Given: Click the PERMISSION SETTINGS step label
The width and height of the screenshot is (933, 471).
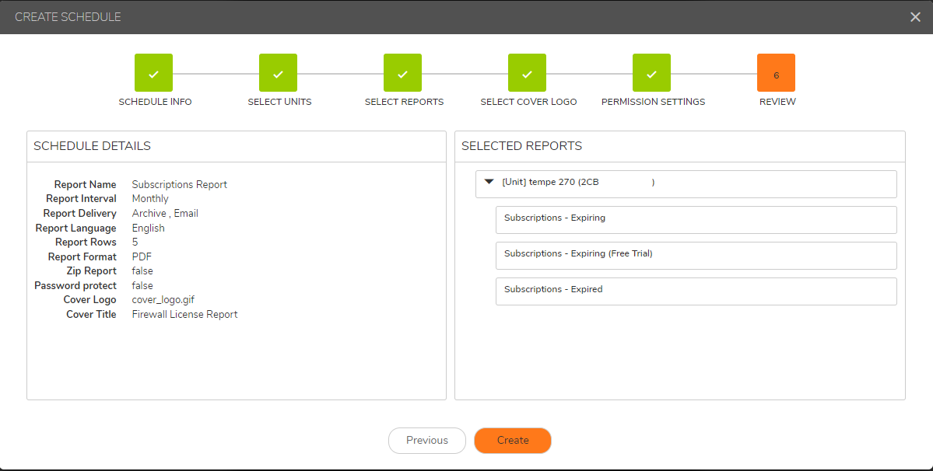Looking at the screenshot, I should [x=653, y=102].
